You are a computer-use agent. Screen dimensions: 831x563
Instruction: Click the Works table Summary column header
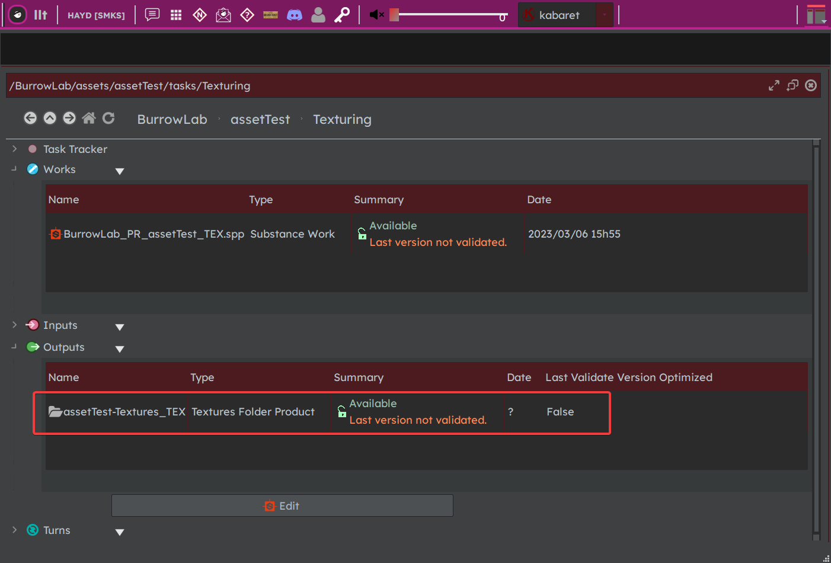coord(379,200)
